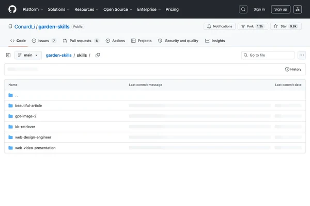Image resolution: width=310 pixels, height=206 pixels.
Task: Open the Insights tab
Action: point(215,41)
